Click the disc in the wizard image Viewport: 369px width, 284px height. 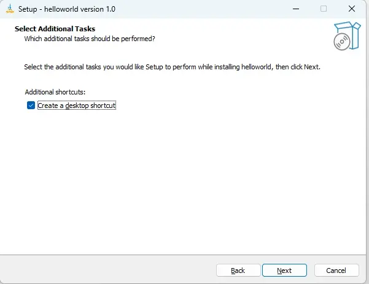[x=342, y=42]
